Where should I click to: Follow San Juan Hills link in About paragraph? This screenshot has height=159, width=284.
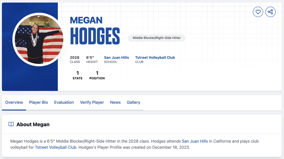click(x=195, y=141)
